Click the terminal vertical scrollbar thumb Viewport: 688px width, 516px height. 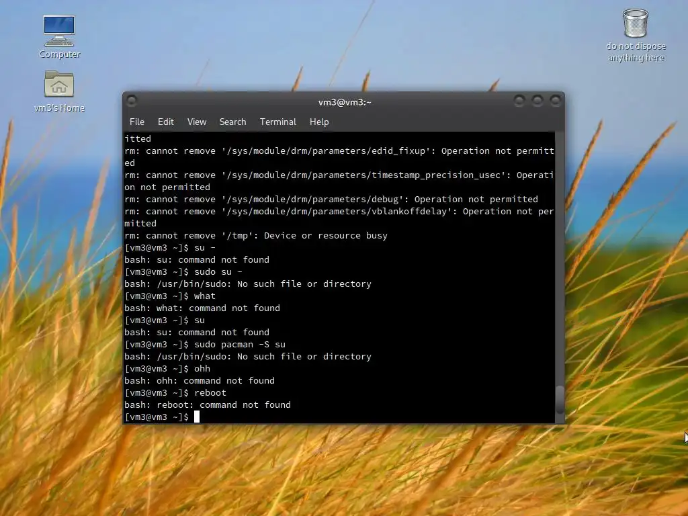560,399
